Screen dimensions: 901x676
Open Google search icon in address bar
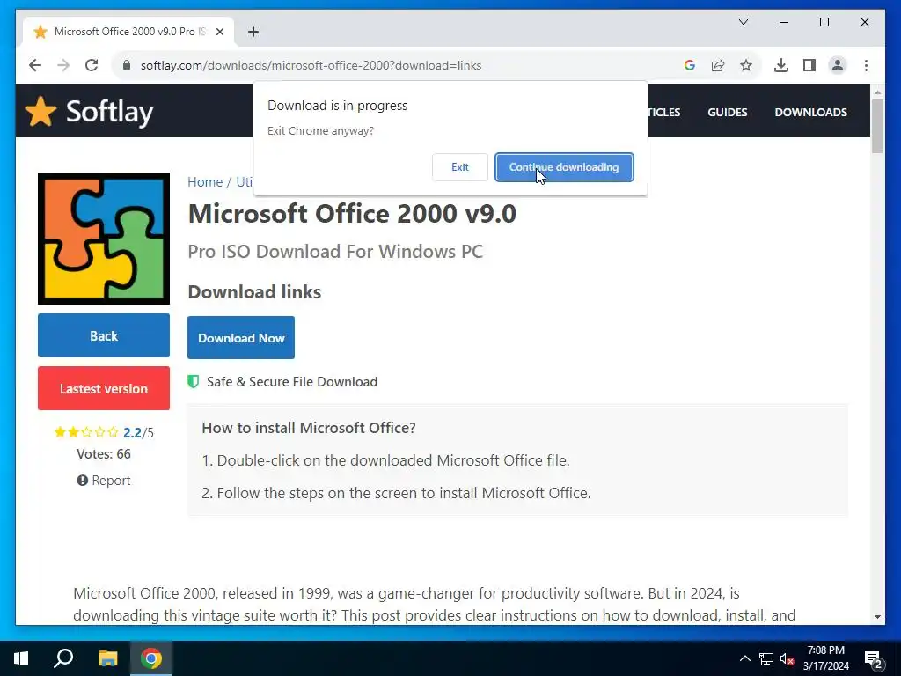(x=690, y=65)
